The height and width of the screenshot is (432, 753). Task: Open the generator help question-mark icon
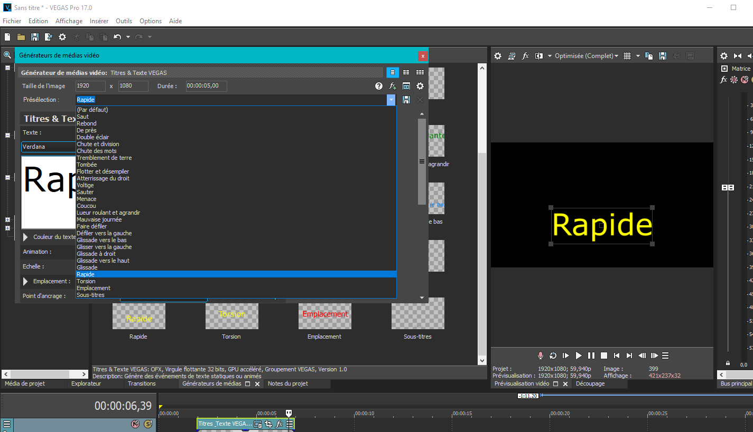coord(379,86)
